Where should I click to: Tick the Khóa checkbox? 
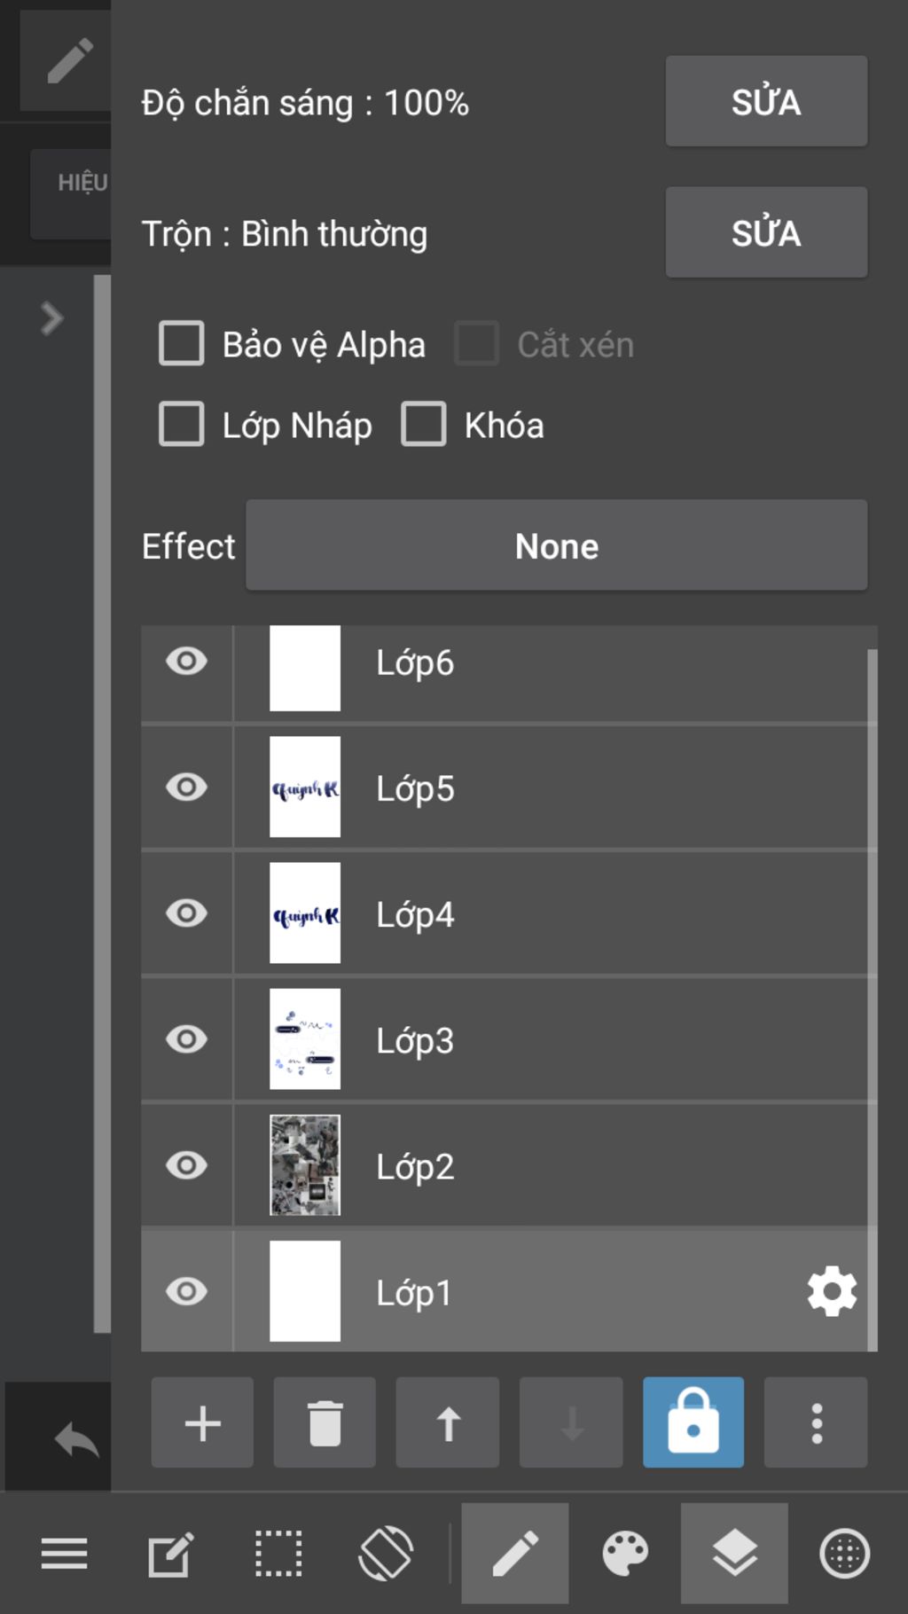pyautogui.click(x=424, y=424)
